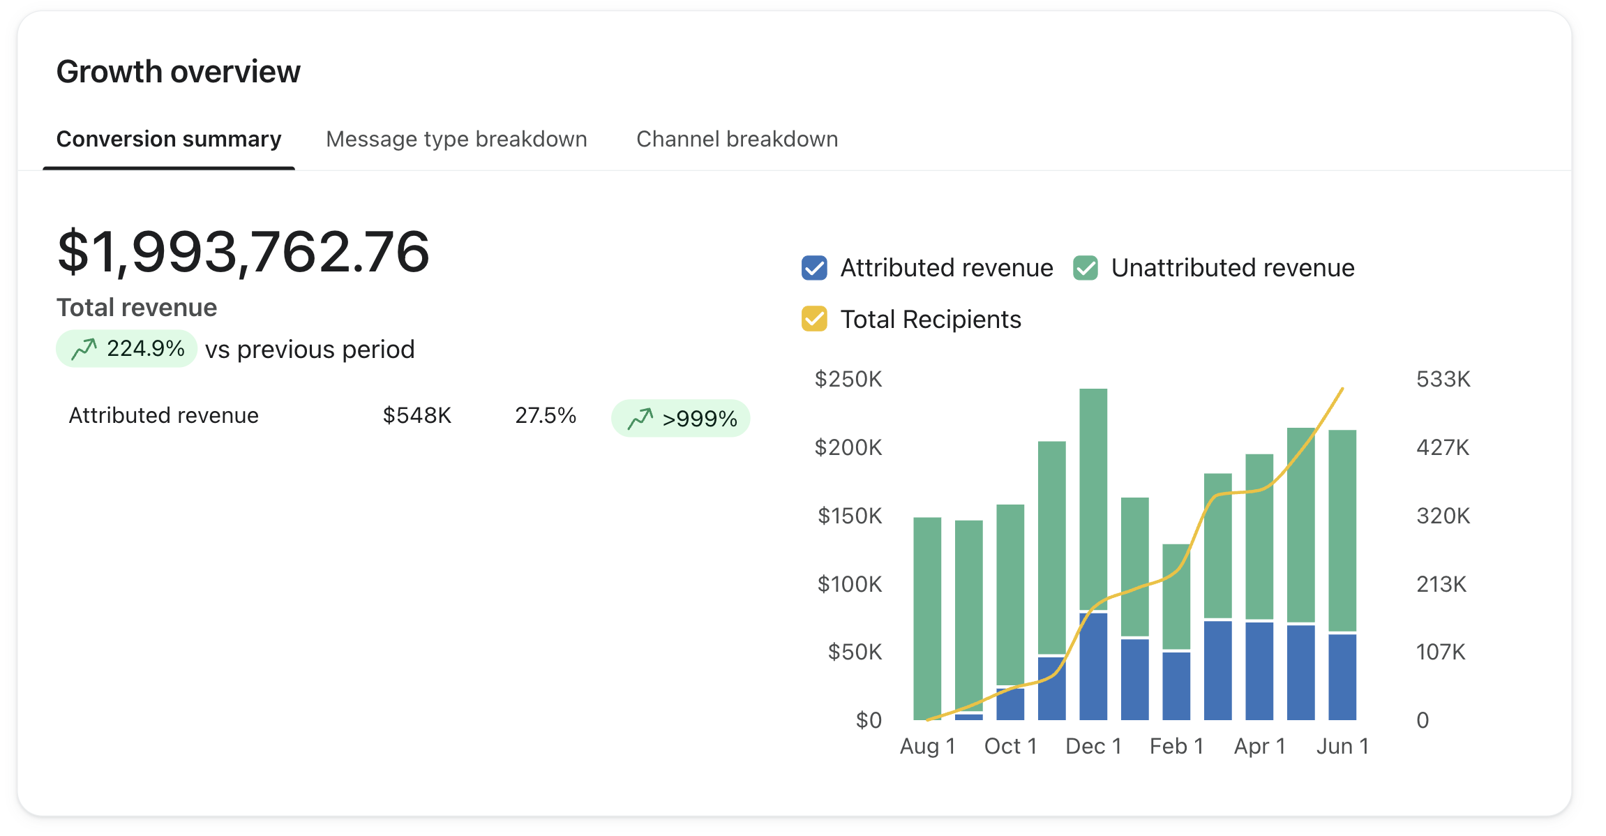Switch to Message type breakdown tab
This screenshot has width=1606, height=836.
[456, 139]
